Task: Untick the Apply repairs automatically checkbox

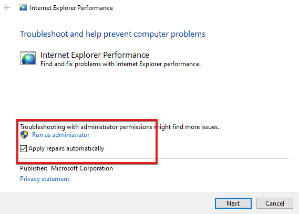Action: tap(23, 148)
